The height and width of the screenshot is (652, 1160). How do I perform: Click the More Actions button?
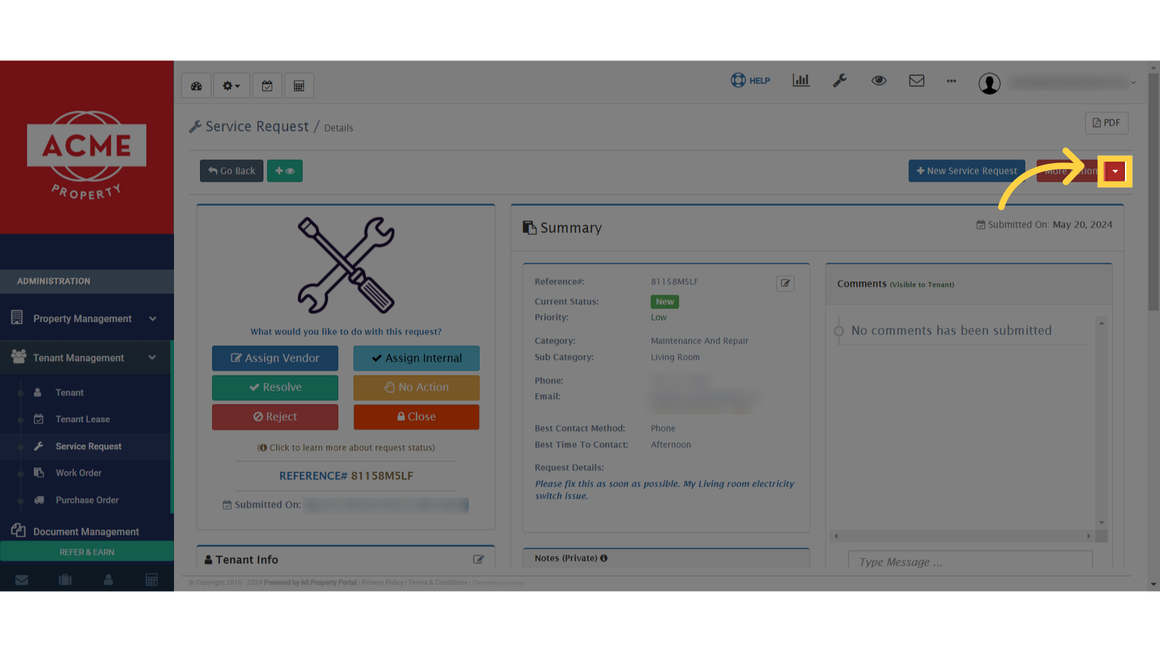click(x=1071, y=171)
